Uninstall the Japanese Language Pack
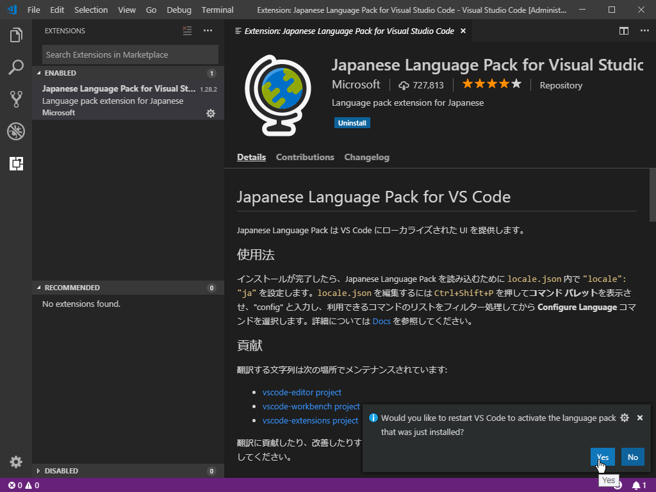The height and width of the screenshot is (492, 656). (352, 122)
